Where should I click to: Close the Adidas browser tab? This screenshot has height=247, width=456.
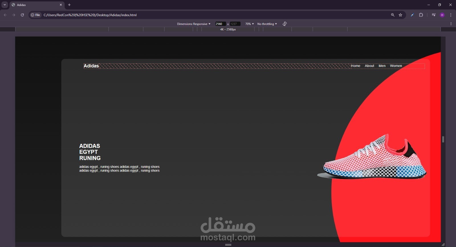click(61, 5)
